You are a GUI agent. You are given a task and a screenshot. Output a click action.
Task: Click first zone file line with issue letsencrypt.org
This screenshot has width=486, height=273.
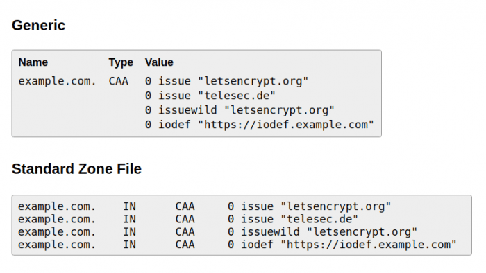pyautogui.click(x=205, y=206)
